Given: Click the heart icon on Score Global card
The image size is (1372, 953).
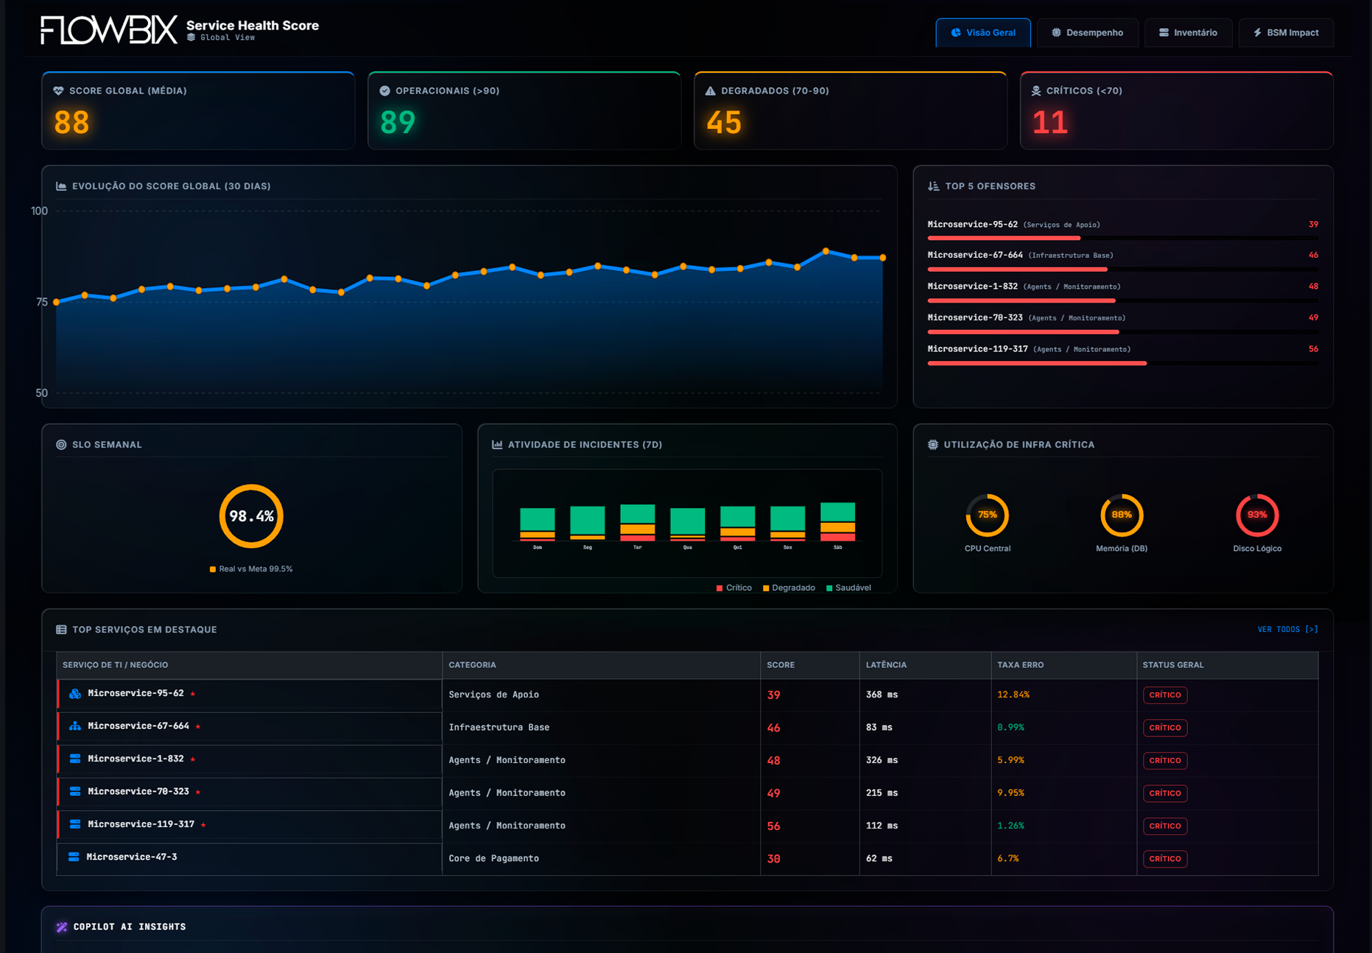Looking at the screenshot, I should [x=57, y=91].
